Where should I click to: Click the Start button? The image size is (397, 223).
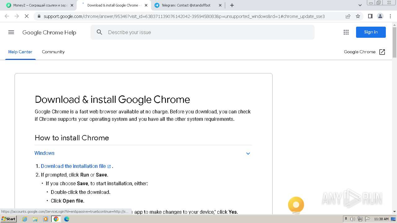[9, 219]
